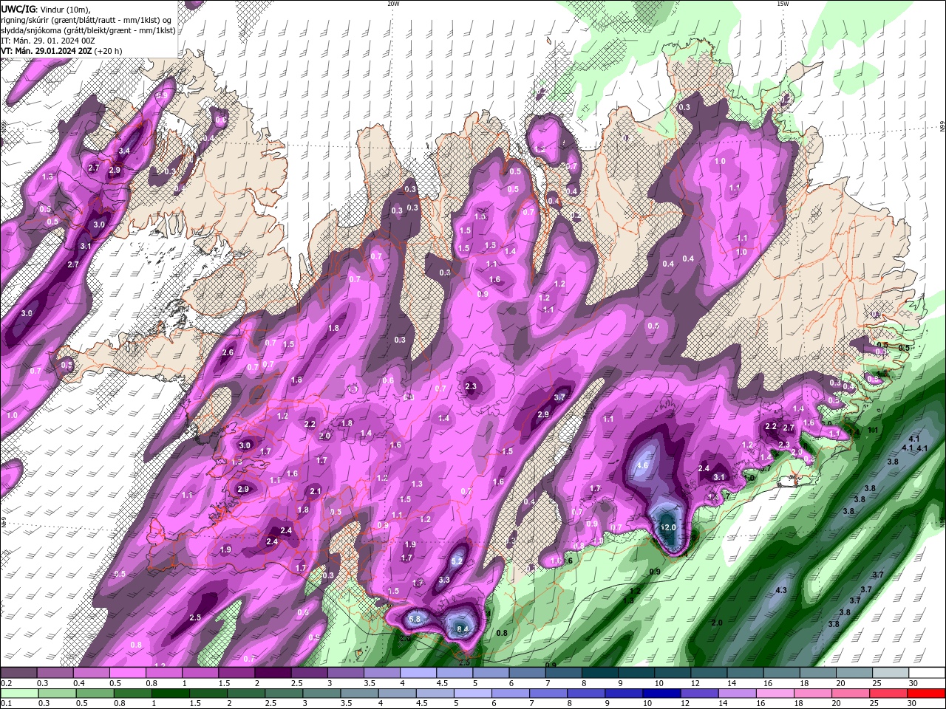Click the 'rigning/skúrir' legend description line
Screen dimensions: 946x709
click(86, 20)
